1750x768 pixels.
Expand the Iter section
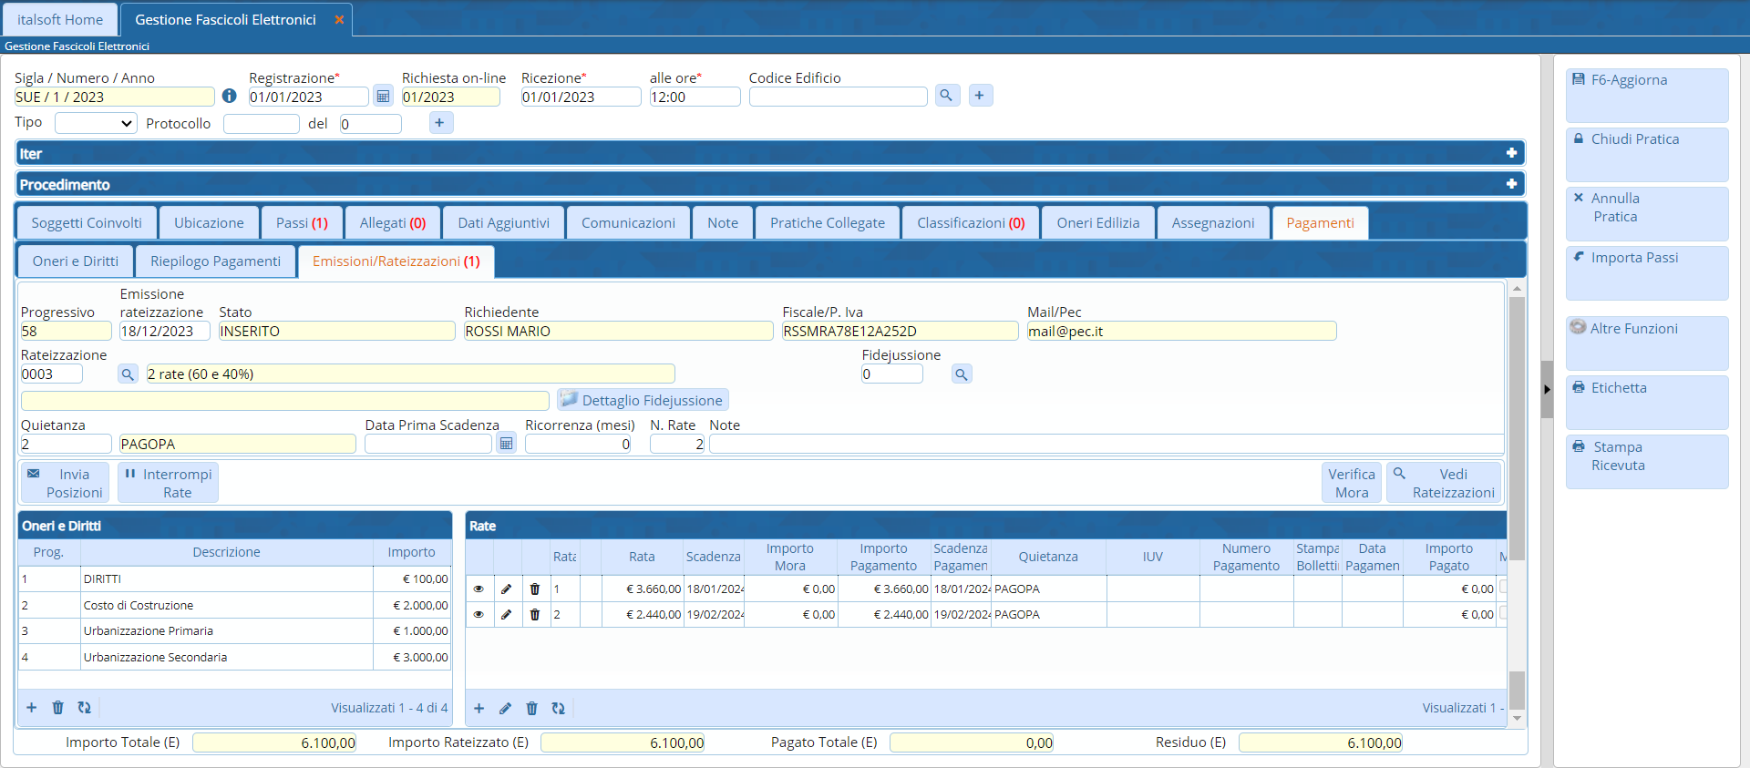(1511, 153)
